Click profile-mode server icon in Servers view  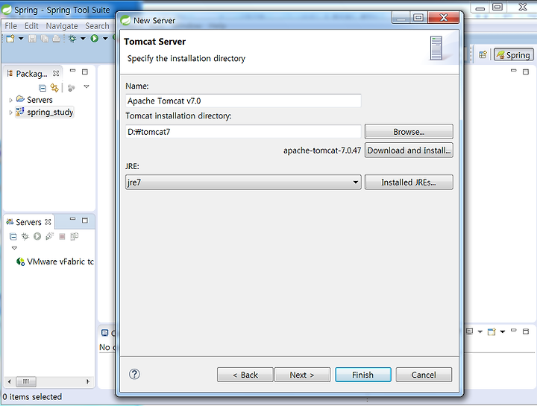coord(50,236)
